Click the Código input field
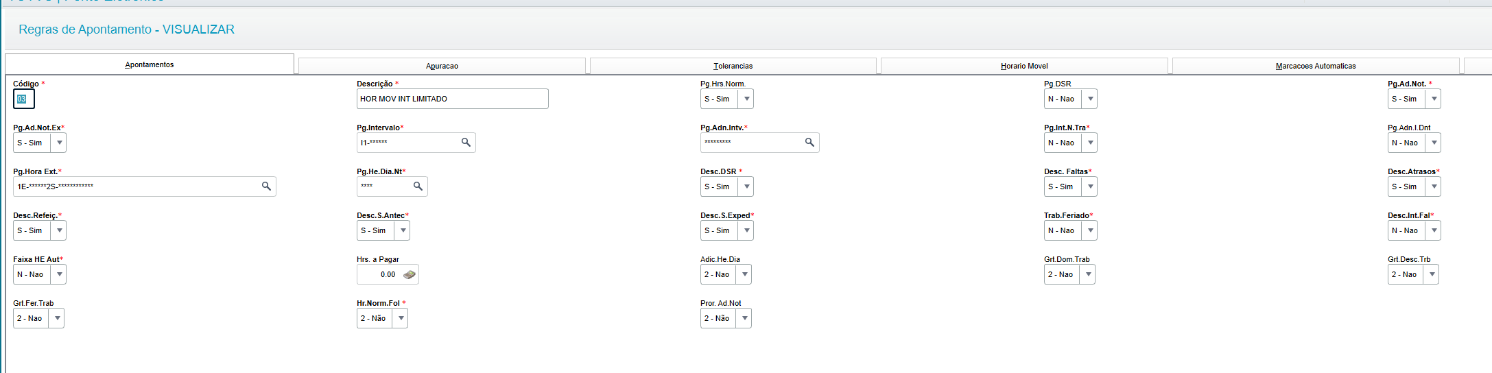The height and width of the screenshot is (373, 1492). tap(23, 99)
